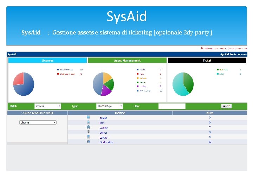The width and height of the screenshot is (253, 190).
Task: Open the Workstation device link
Action: tap(106, 142)
